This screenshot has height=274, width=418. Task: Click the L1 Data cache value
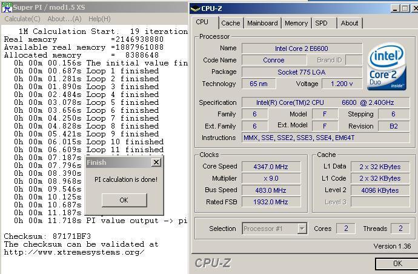(380, 167)
